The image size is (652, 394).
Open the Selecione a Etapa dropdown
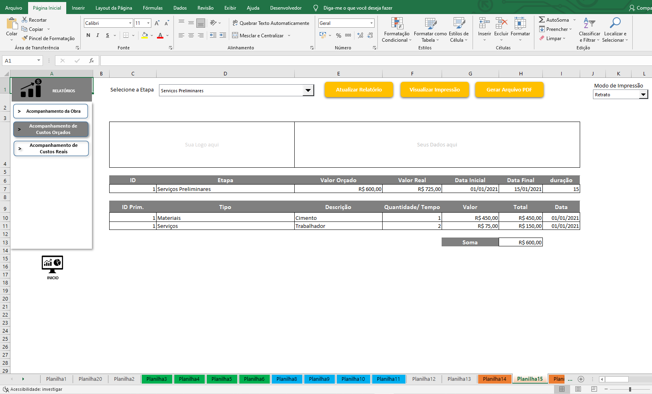(308, 91)
